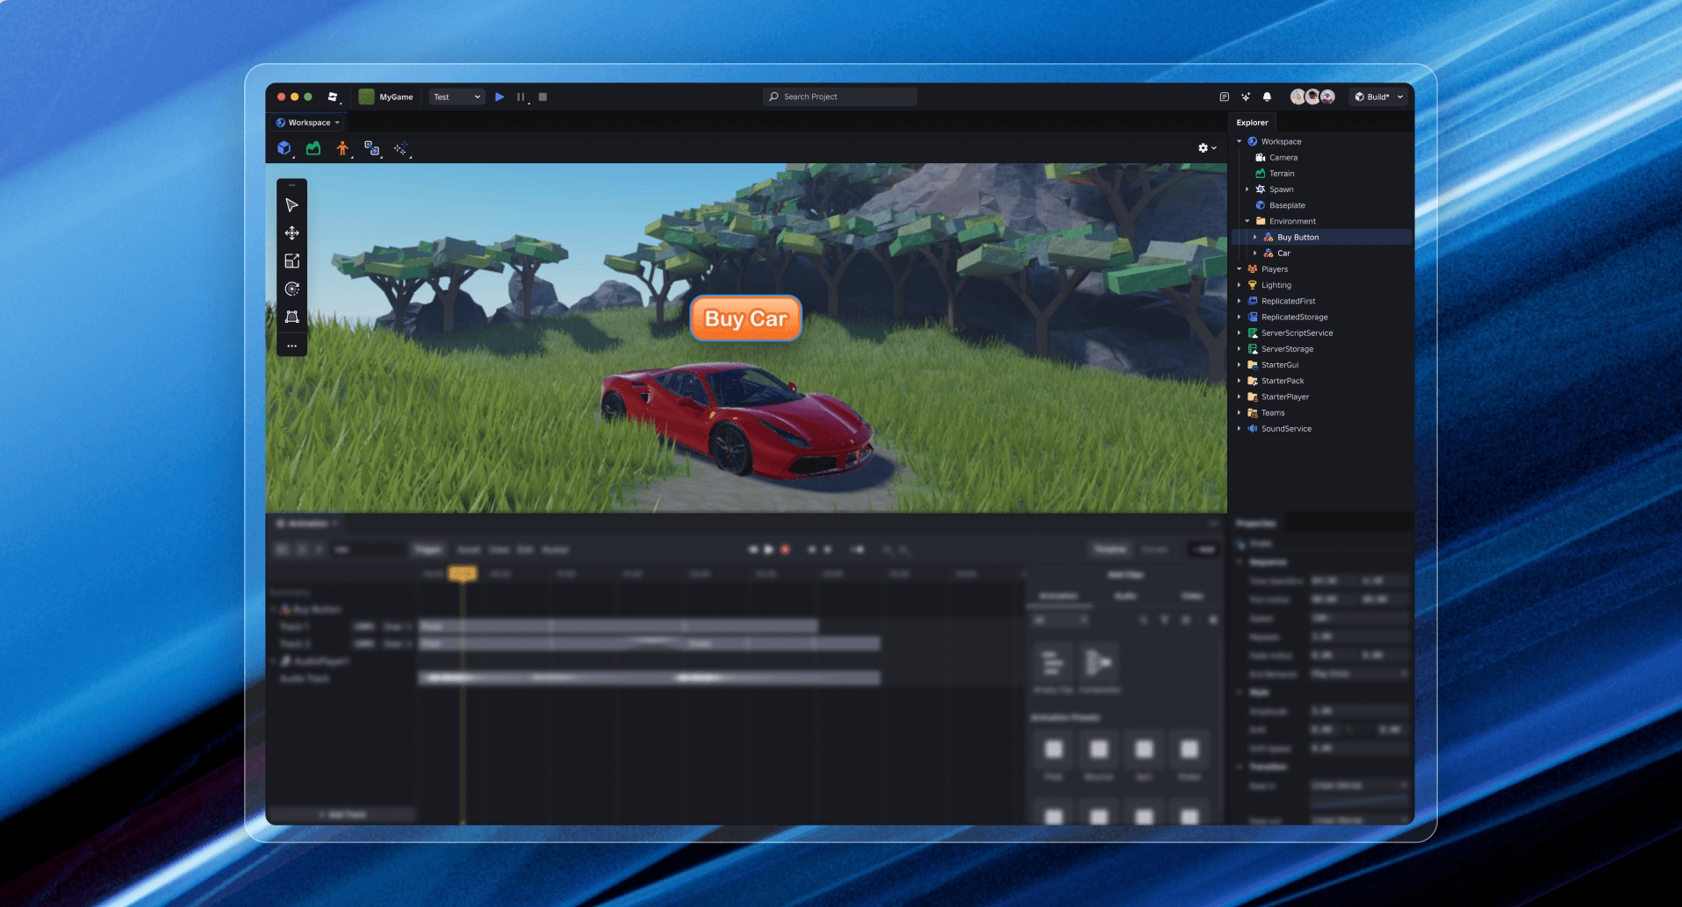Viewport: 1682px width, 907px height.
Task: Open more tools ellipsis in viewport toolbar
Action: (x=292, y=346)
